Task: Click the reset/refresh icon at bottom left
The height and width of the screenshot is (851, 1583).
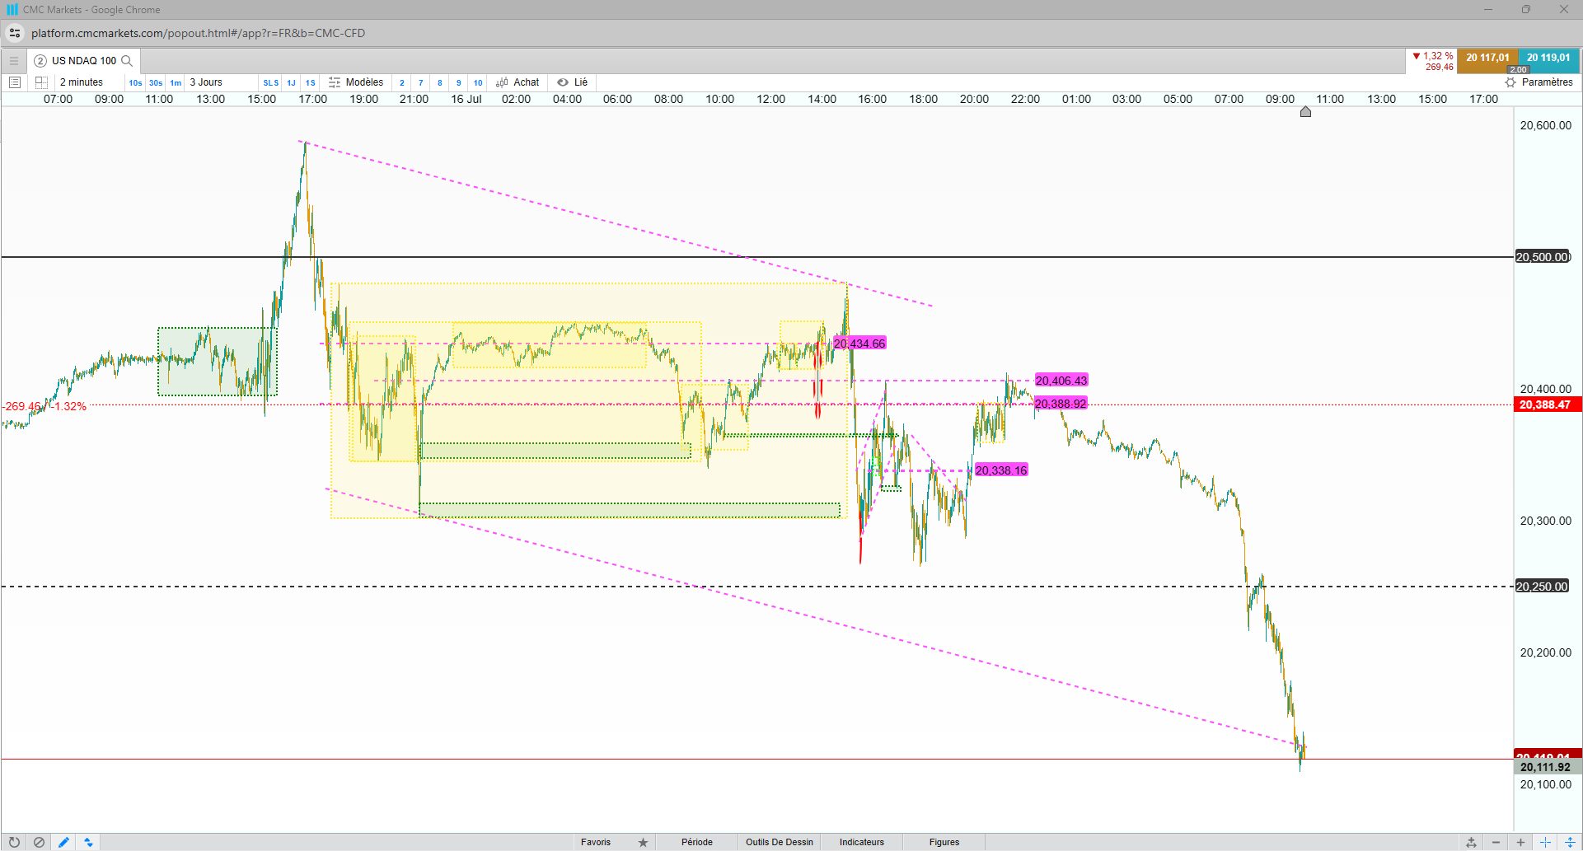Action: click(14, 842)
